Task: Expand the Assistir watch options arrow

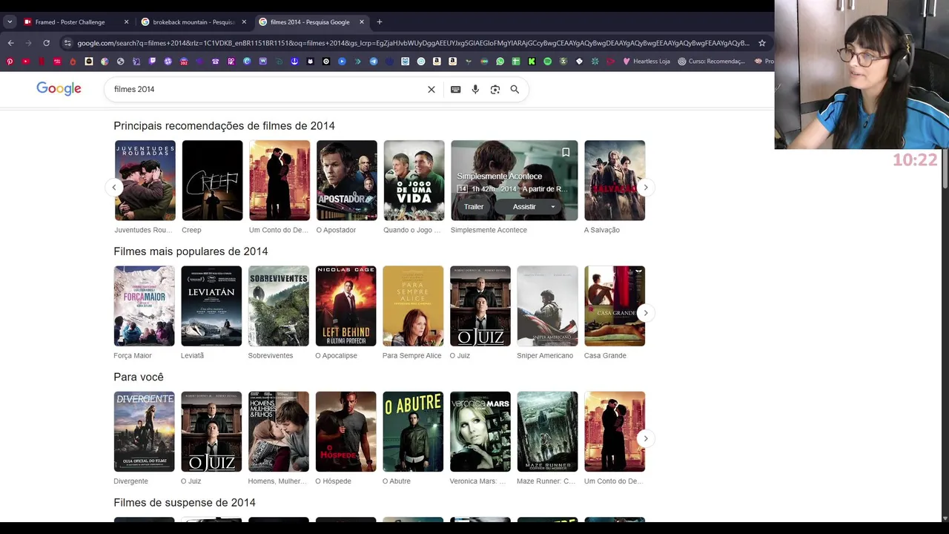Action: pos(552,207)
